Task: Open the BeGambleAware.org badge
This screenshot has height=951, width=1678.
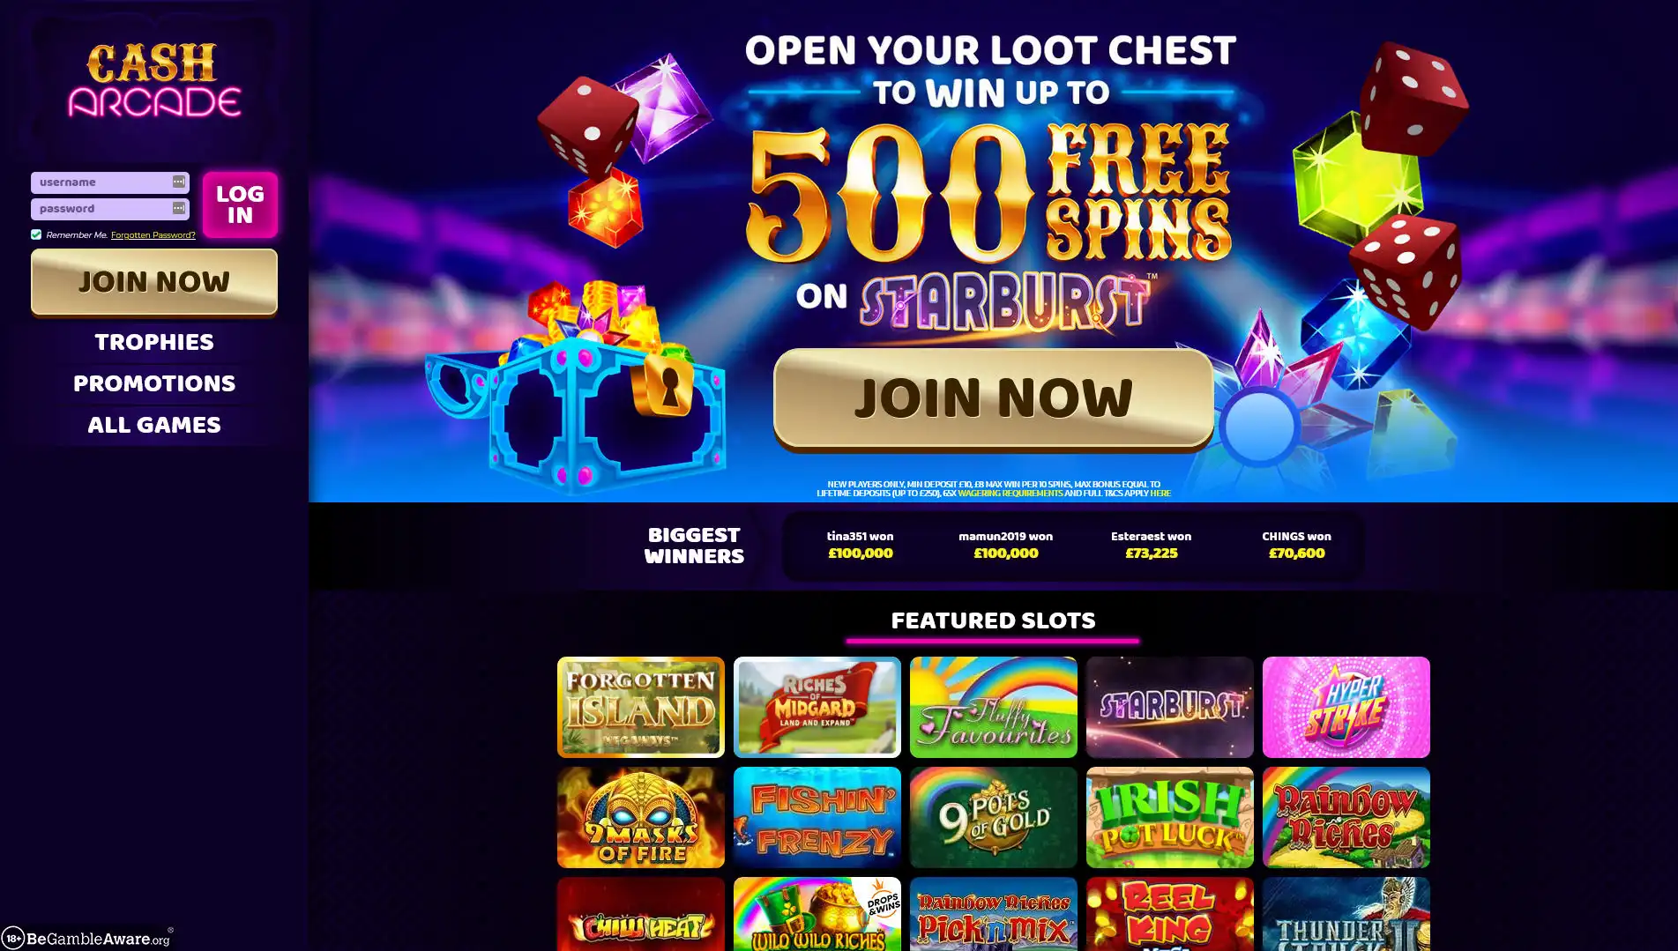Action: click(x=87, y=938)
